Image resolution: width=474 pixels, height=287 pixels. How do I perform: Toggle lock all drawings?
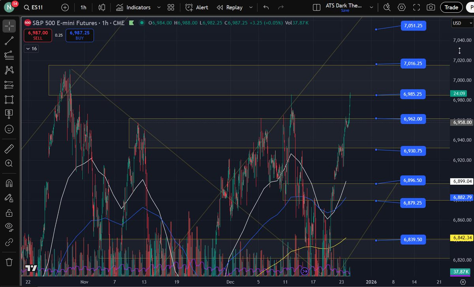[9, 213]
